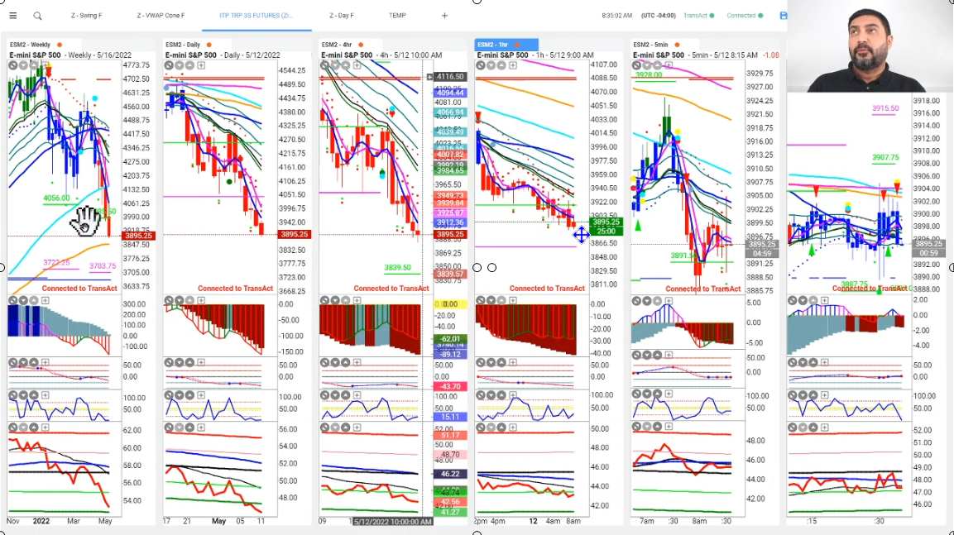Screen dimensions: 954x535
Task: Maximize 5min histogram pane with plus box
Action: 669,300
